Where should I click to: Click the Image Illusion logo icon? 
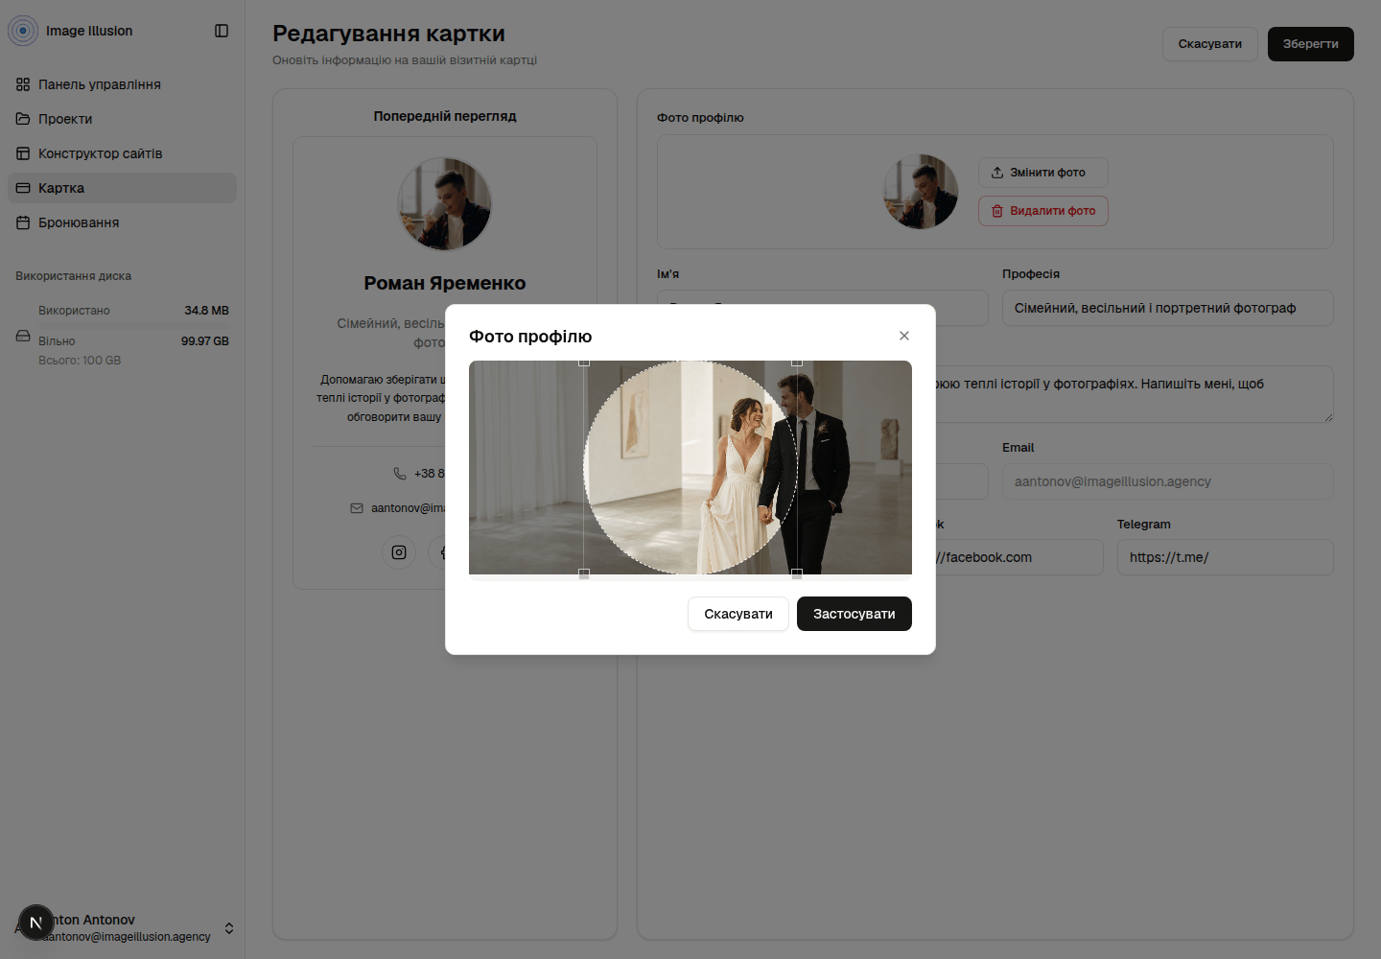click(x=23, y=31)
